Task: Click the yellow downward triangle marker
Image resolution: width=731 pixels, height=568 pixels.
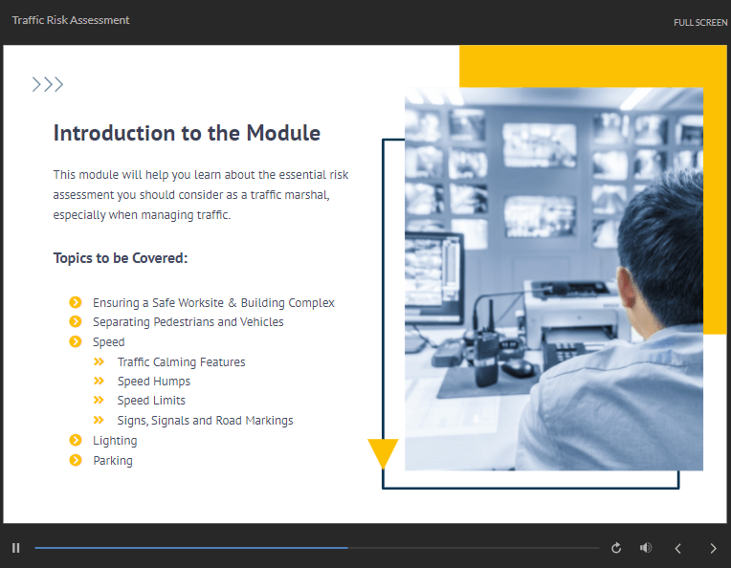Action: [383, 452]
